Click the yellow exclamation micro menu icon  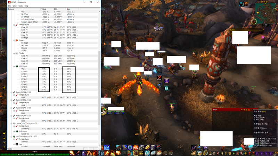tap(226, 153)
